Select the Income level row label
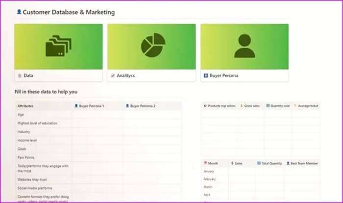The image size is (343, 203). (x=27, y=140)
